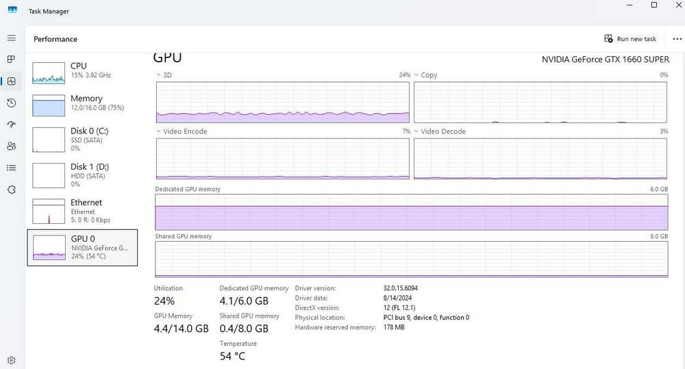
Task: Expand the 3D graph dropdown chevron
Action: (x=159, y=75)
